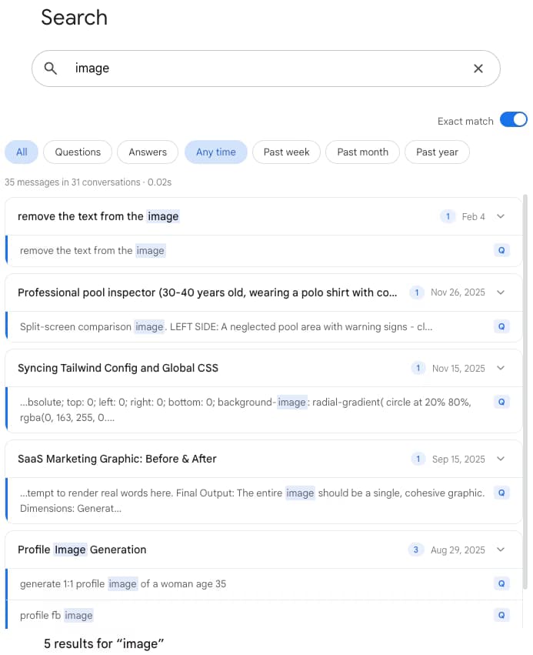533x655 pixels.
Task: Expand the "remove the text from the image" conversation
Action: tap(501, 216)
